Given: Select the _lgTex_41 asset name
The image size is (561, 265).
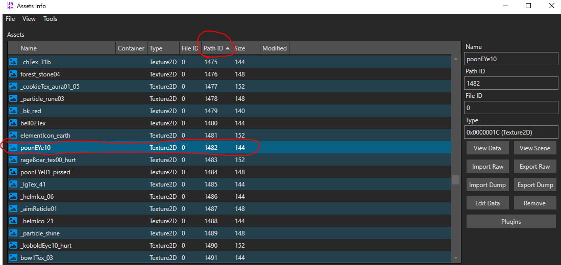Looking at the screenshot, I should click(33, 184).
